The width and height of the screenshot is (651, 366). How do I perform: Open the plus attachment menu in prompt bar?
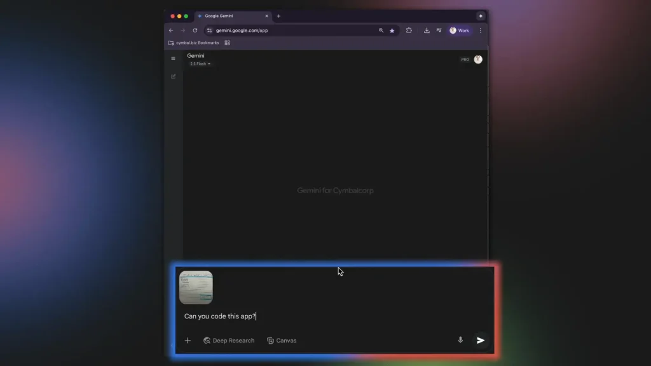tap(188, 340)
